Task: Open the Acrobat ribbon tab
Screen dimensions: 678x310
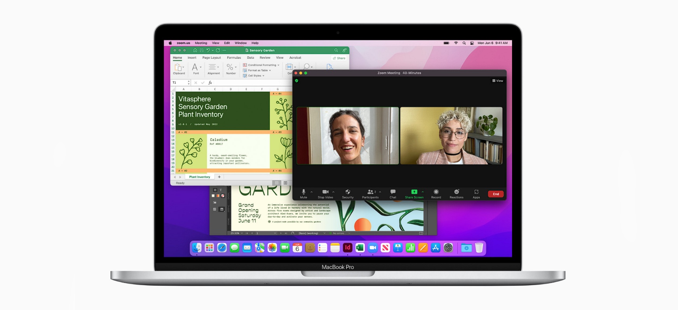Action: pos(295,58)
